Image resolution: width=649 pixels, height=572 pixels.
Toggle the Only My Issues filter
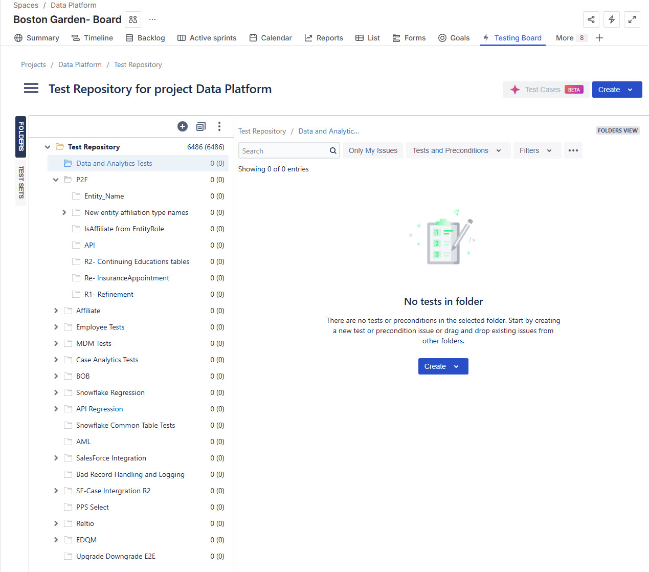373,150
